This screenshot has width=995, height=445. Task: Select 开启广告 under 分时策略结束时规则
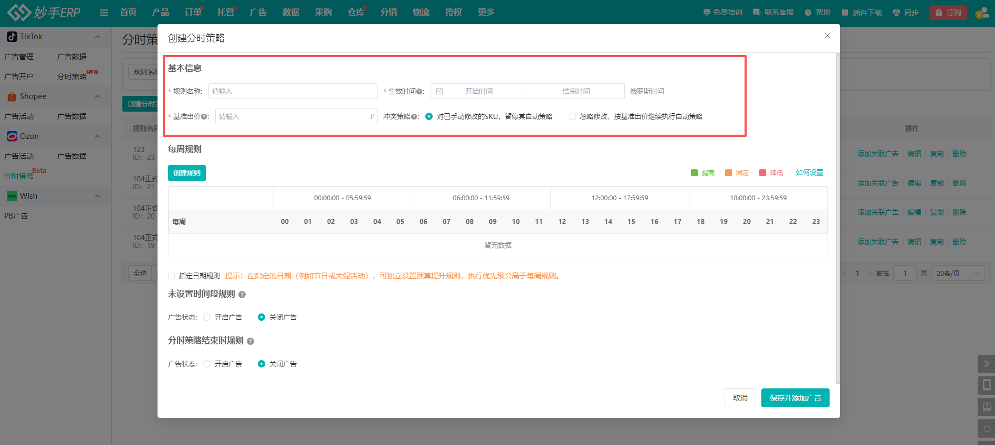coord(207,364)
